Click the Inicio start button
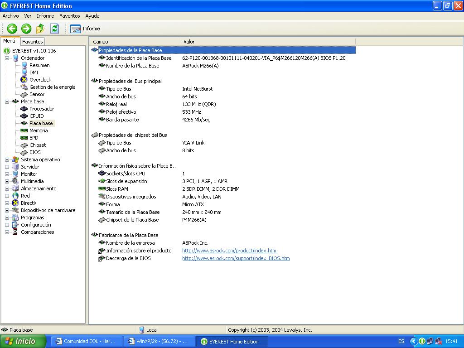The height and width of the screenshot is (348, 464). pos(23,341)
